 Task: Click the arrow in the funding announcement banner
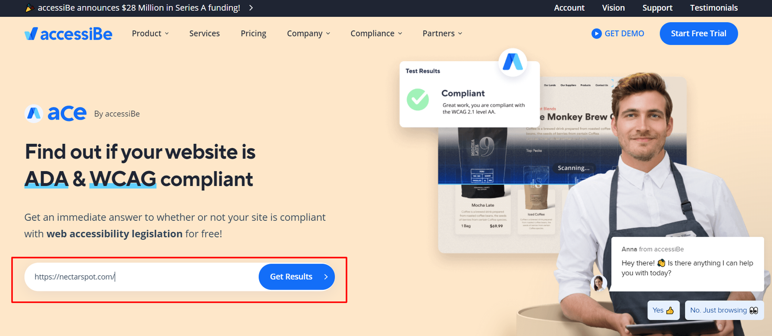(251, 8)
